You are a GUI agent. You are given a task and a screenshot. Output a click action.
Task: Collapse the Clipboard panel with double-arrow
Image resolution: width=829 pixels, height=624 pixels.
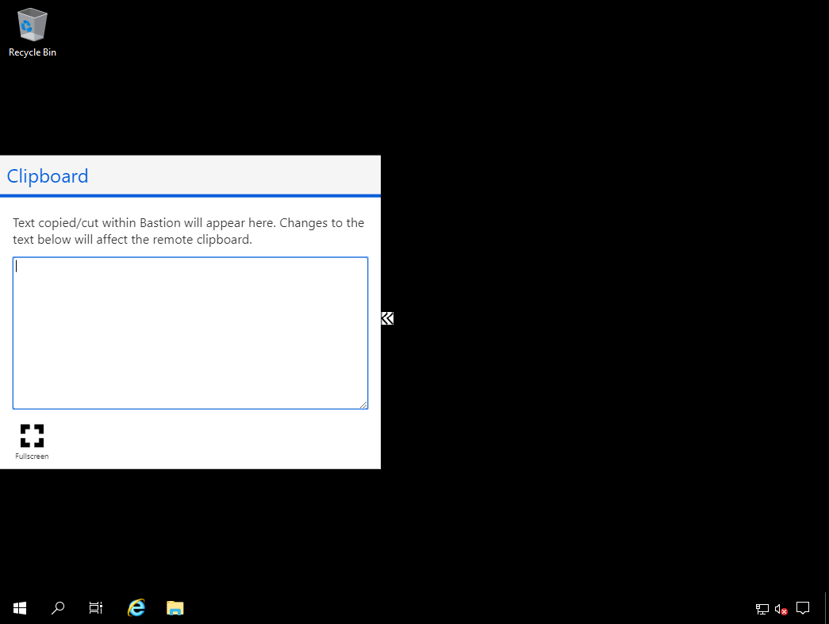(388, 318)
